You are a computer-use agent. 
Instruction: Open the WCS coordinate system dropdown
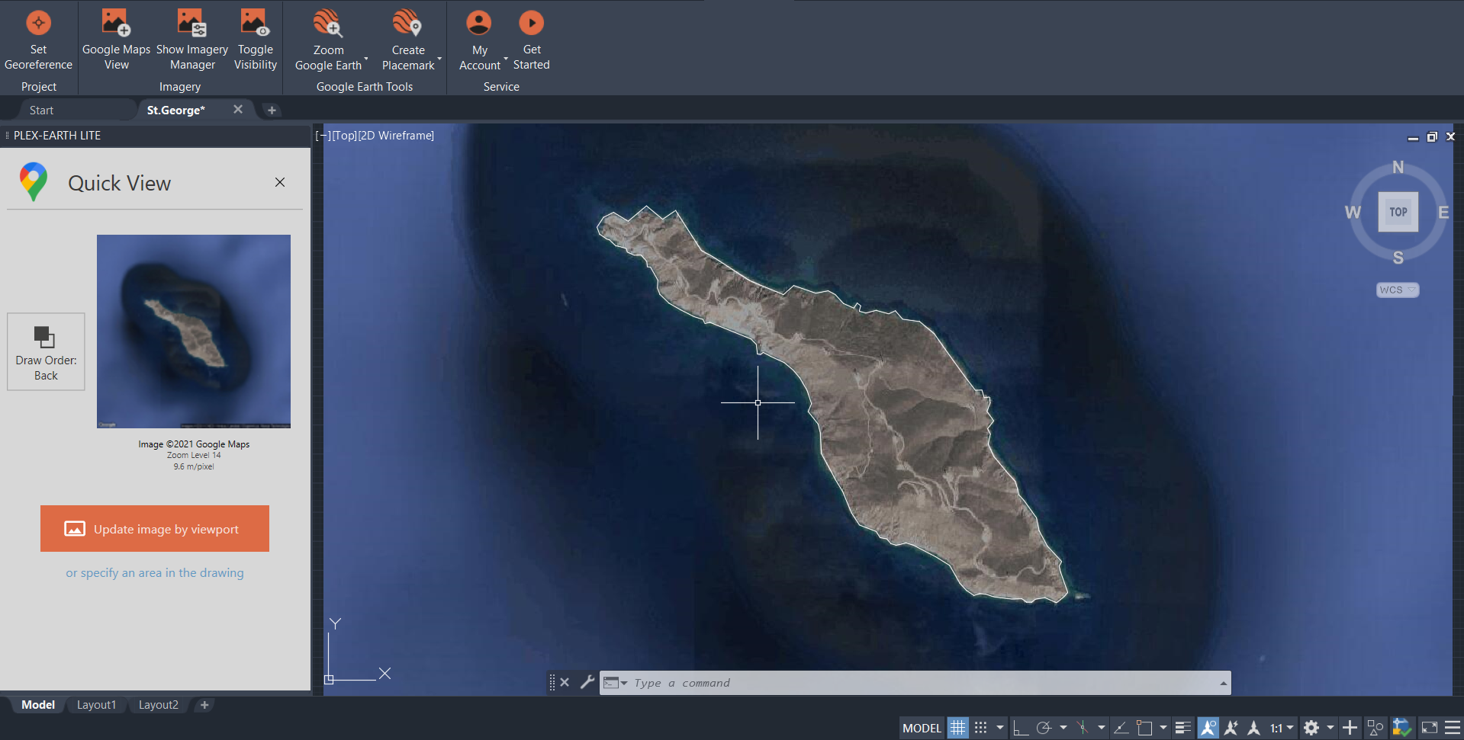coord(1397,290)
